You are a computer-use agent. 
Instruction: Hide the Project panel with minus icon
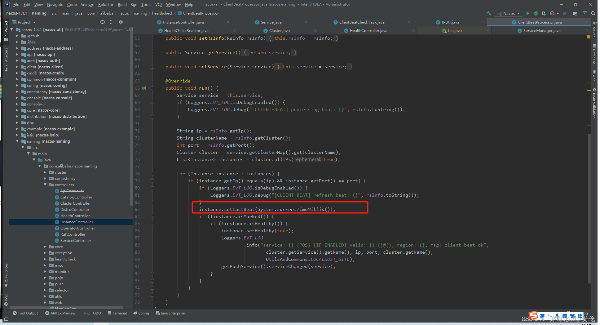129,22
